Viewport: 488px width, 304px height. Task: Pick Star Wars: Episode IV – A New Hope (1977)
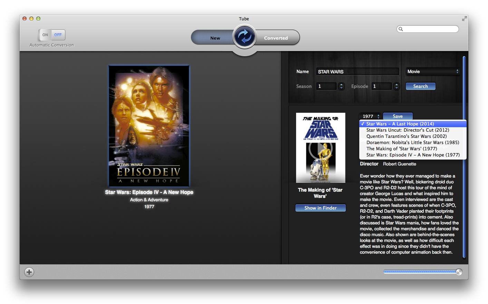(413, 155)
